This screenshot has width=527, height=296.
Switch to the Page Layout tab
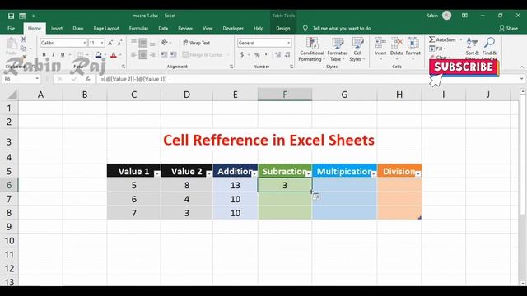point(106,29)
